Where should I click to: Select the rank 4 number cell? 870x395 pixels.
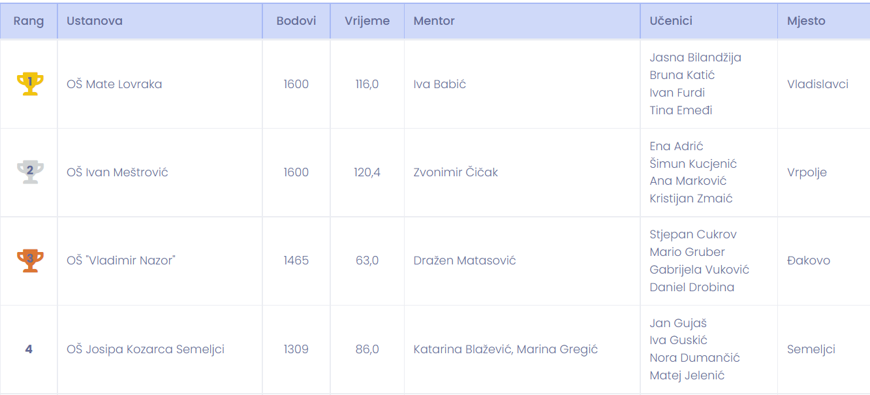(29, 349)
